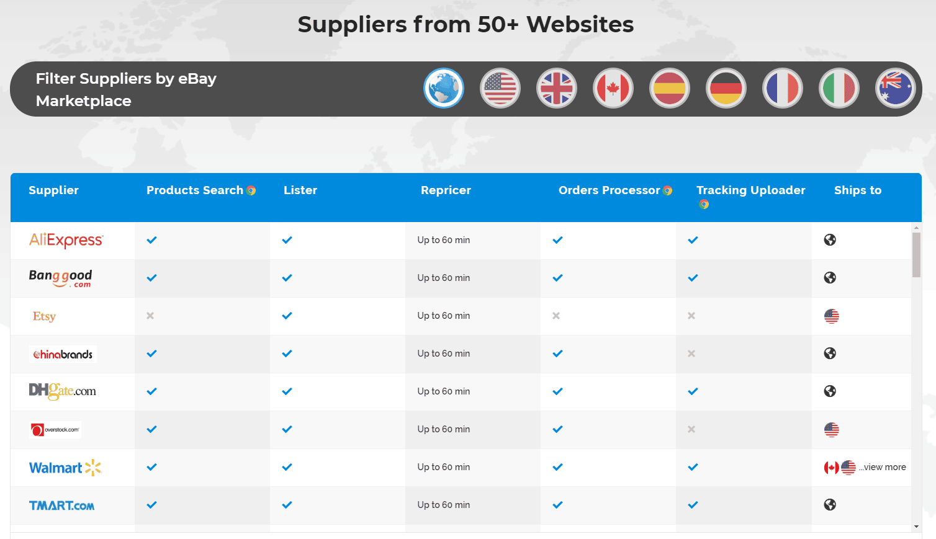Click the table scrollbar on the right
Viewport: 936px width, 539px height.
(917, 248)
